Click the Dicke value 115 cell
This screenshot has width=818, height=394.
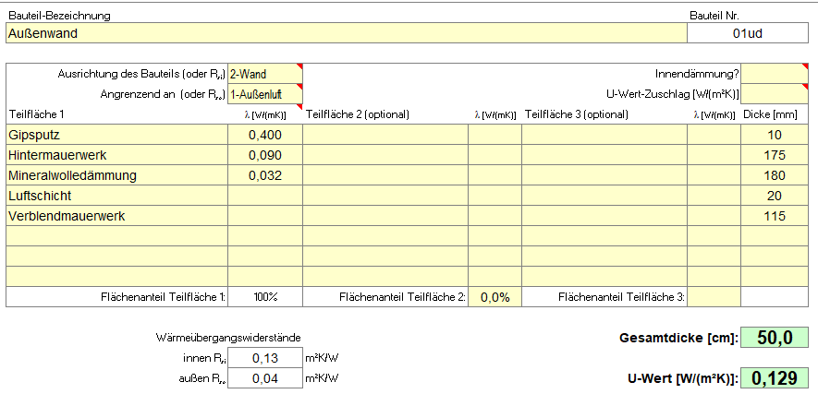click(x=775, y=216)
